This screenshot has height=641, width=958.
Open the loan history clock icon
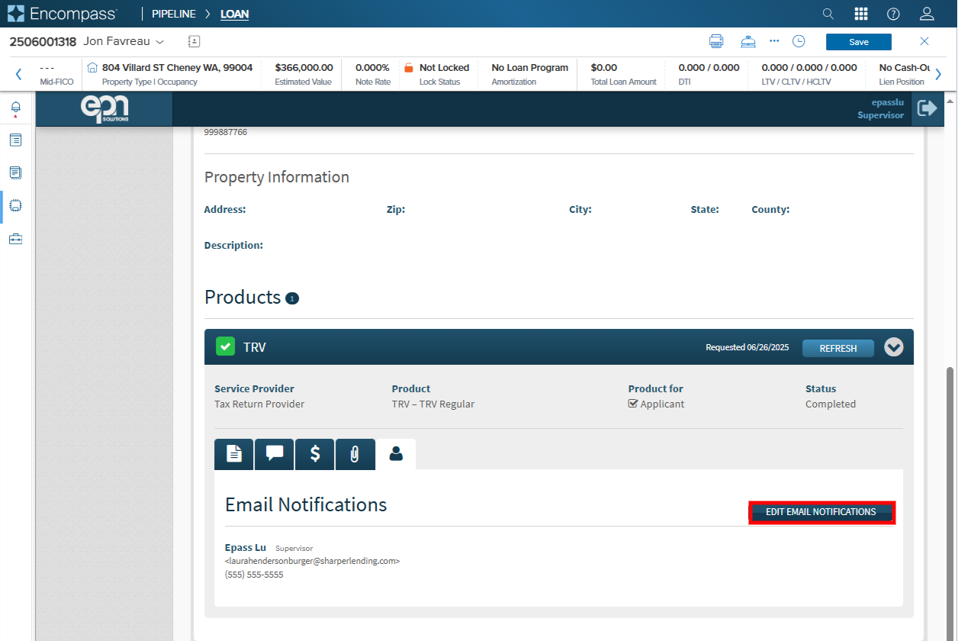click(799, 41)
